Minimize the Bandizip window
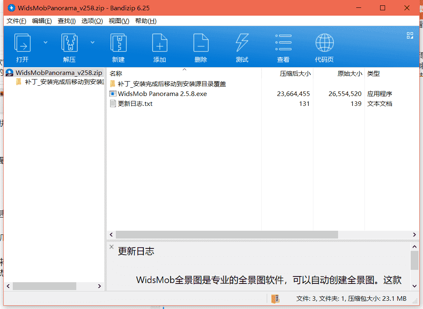 [x=359, y=8]
